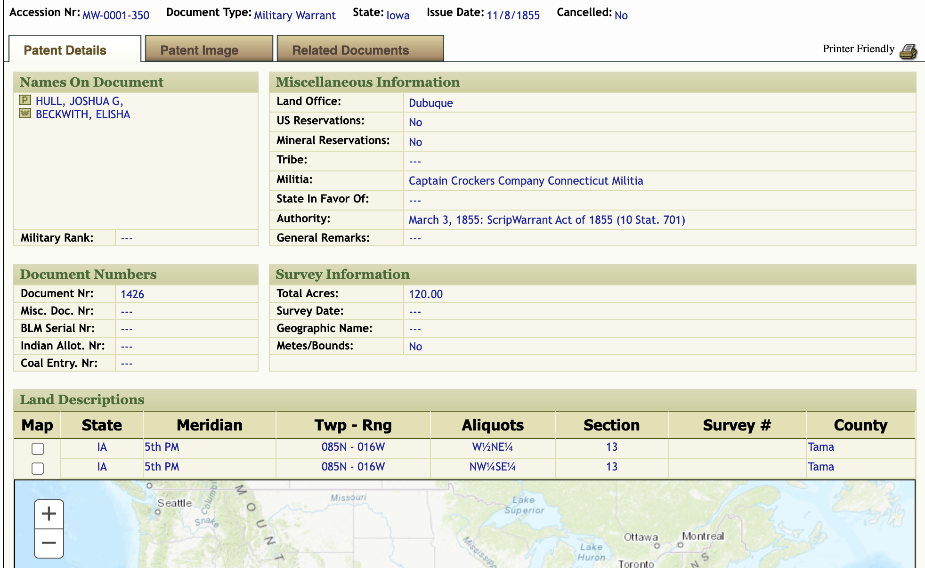Image resolution: width=925 pixels, height=568 pixels.
Task: Click Tama county in the W½NE¼ row
Action: pos(821,447)
